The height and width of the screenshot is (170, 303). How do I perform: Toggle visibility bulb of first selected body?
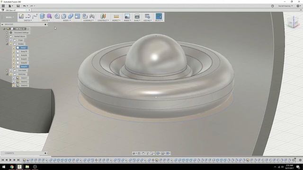[x=14, y=48]
